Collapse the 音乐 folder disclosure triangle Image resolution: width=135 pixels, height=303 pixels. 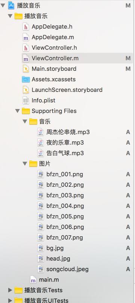pyautogui.click(x=25, y=122)
